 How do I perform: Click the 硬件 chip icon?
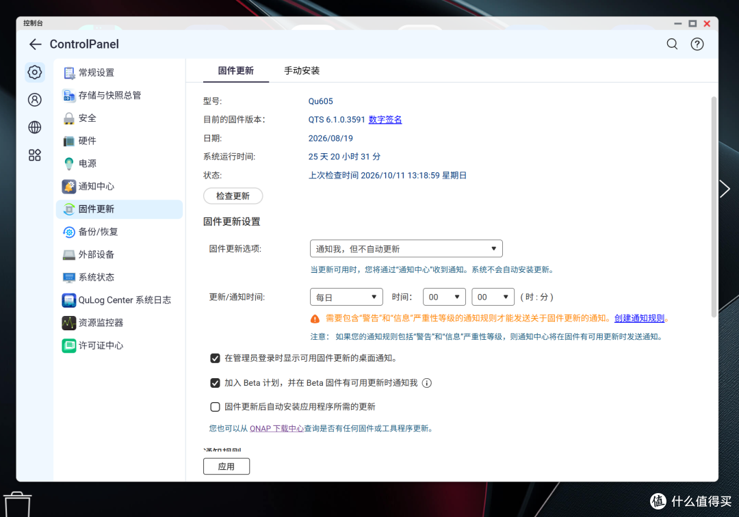[x=69, y=141]
